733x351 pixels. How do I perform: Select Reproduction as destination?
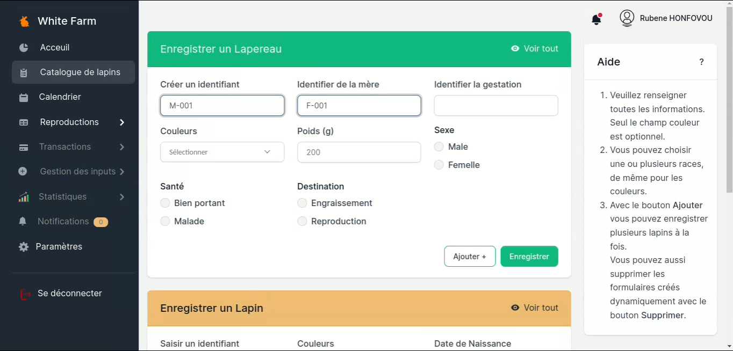pos(302,222)
